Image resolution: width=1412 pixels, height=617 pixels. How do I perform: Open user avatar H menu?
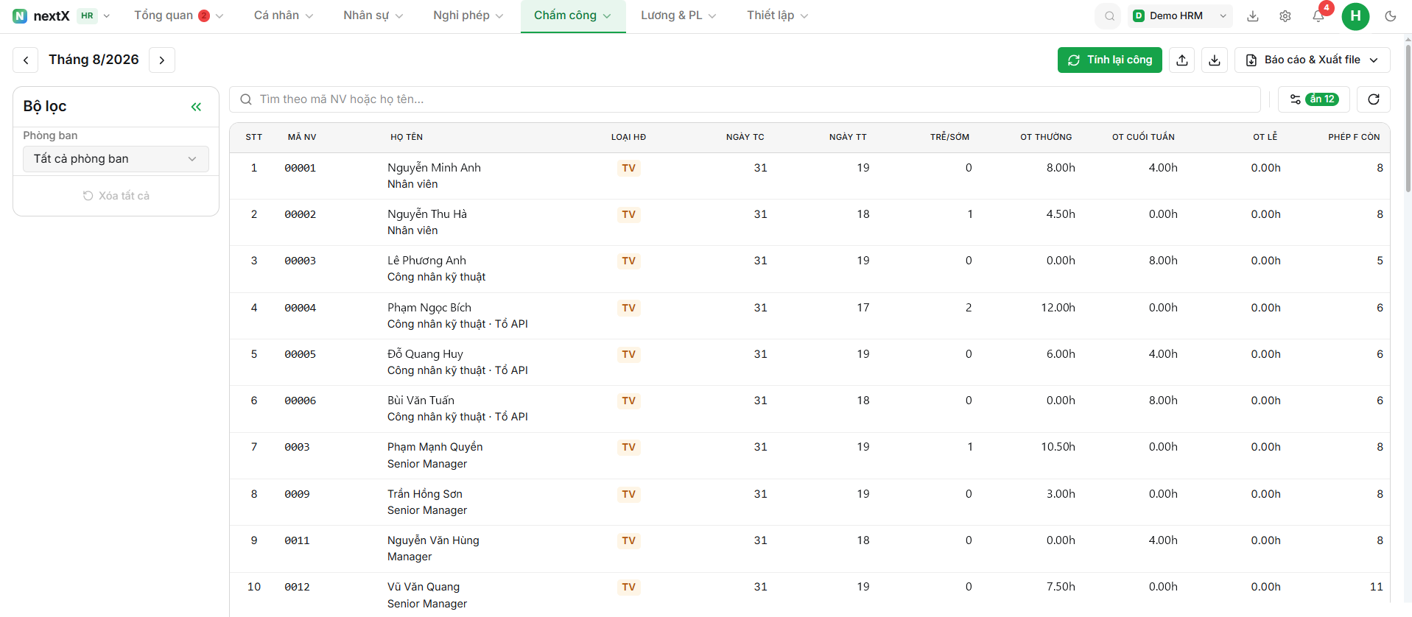pyautogui.click(x=1355, y=16)
